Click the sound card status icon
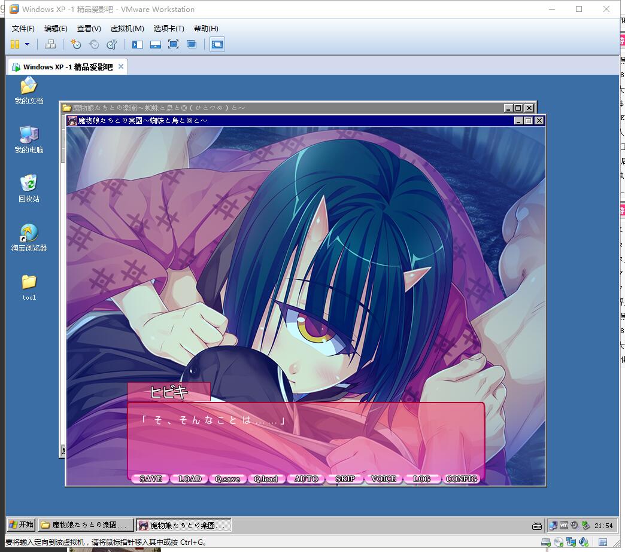The width and height of the screenshot is (625, 552). point(584,542)
